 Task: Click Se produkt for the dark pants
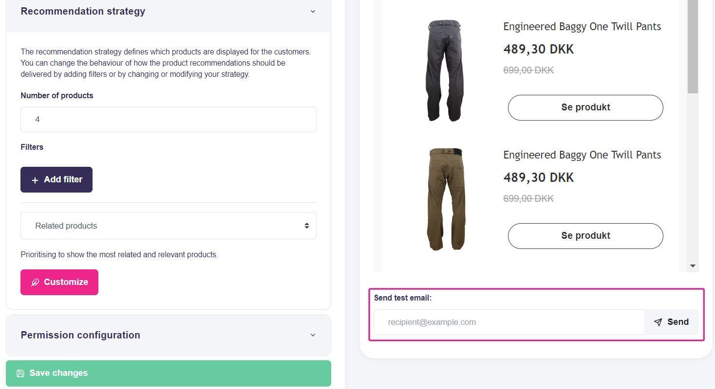point(585,107)
